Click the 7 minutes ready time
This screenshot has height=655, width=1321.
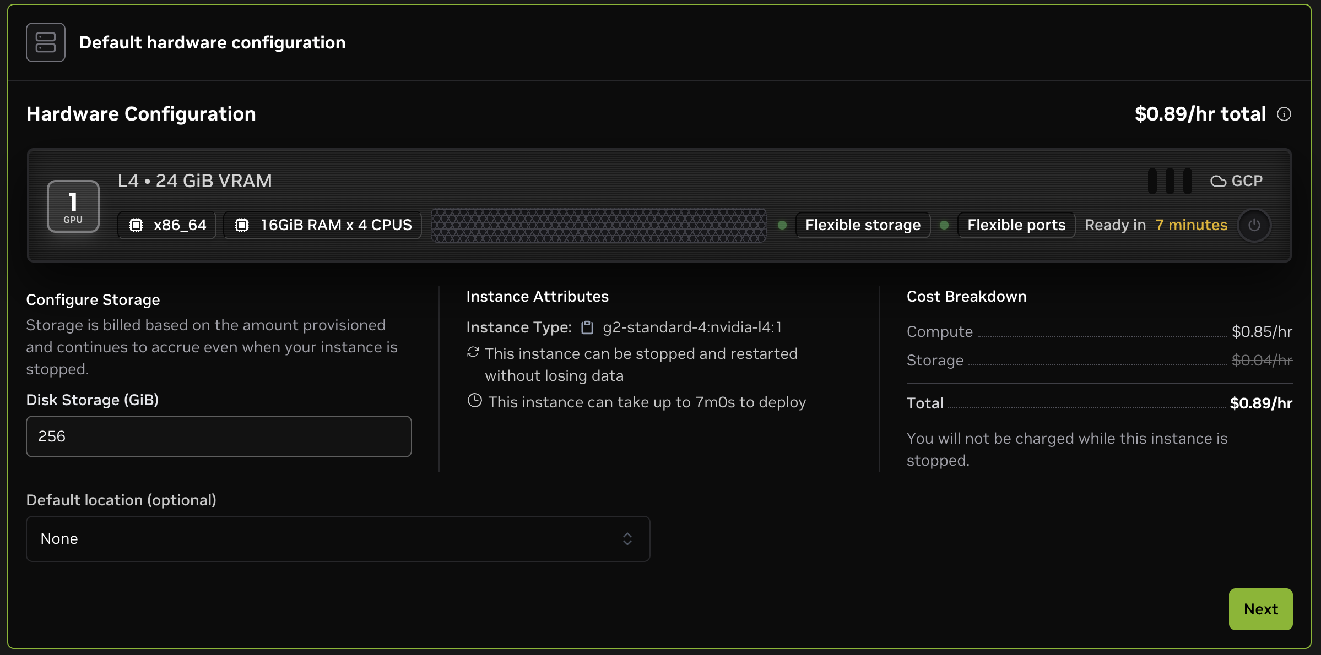1192,225
